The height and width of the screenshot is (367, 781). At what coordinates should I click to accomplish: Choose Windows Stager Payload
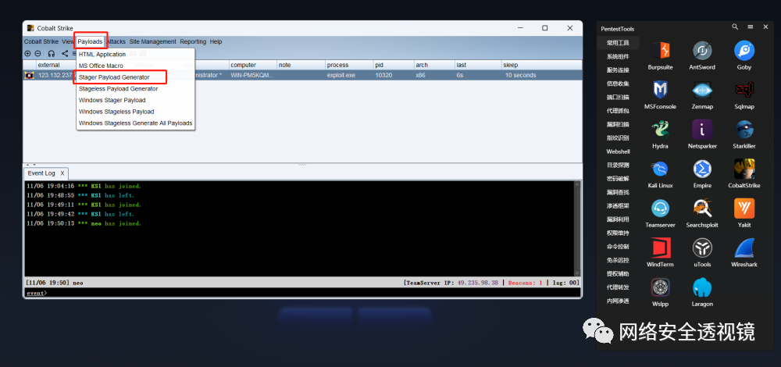coord(135,100)
